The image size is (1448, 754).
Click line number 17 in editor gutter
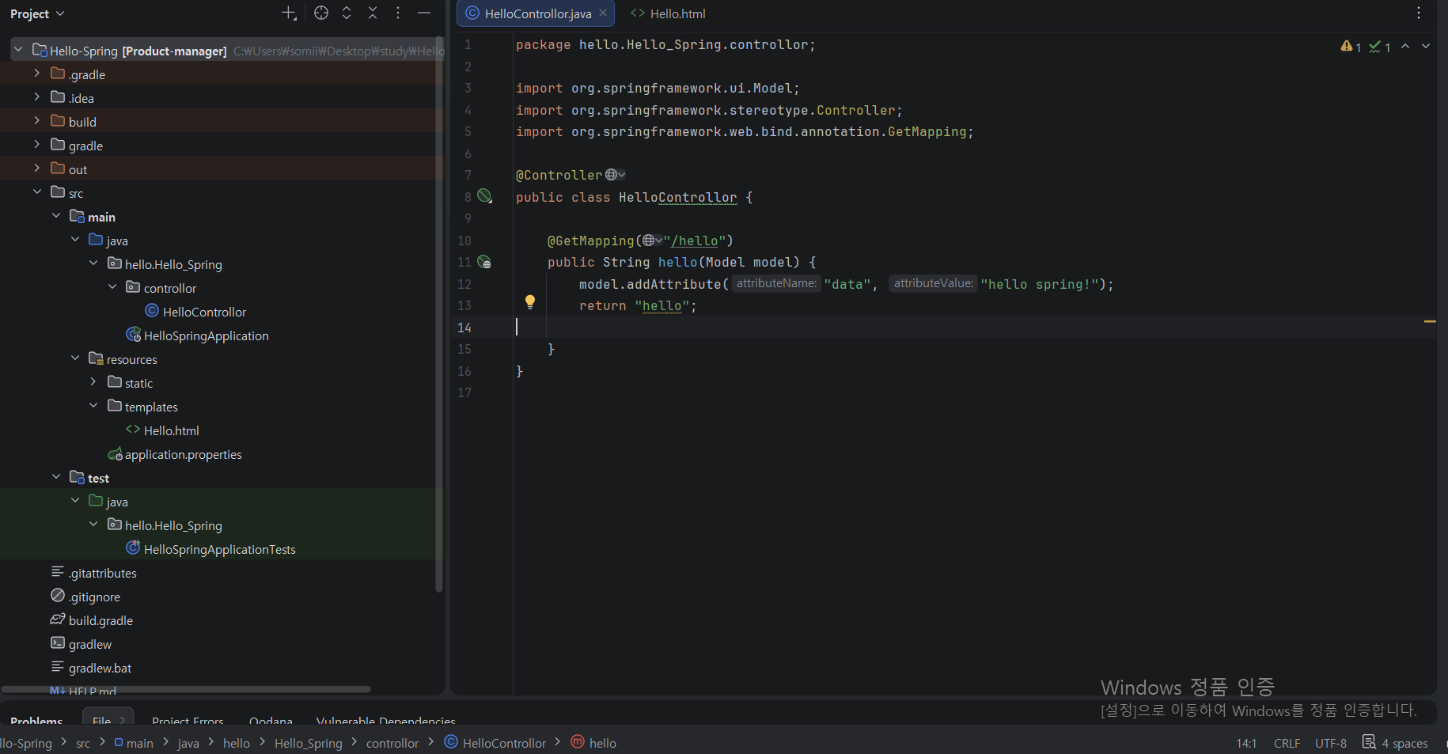[464, 392]
